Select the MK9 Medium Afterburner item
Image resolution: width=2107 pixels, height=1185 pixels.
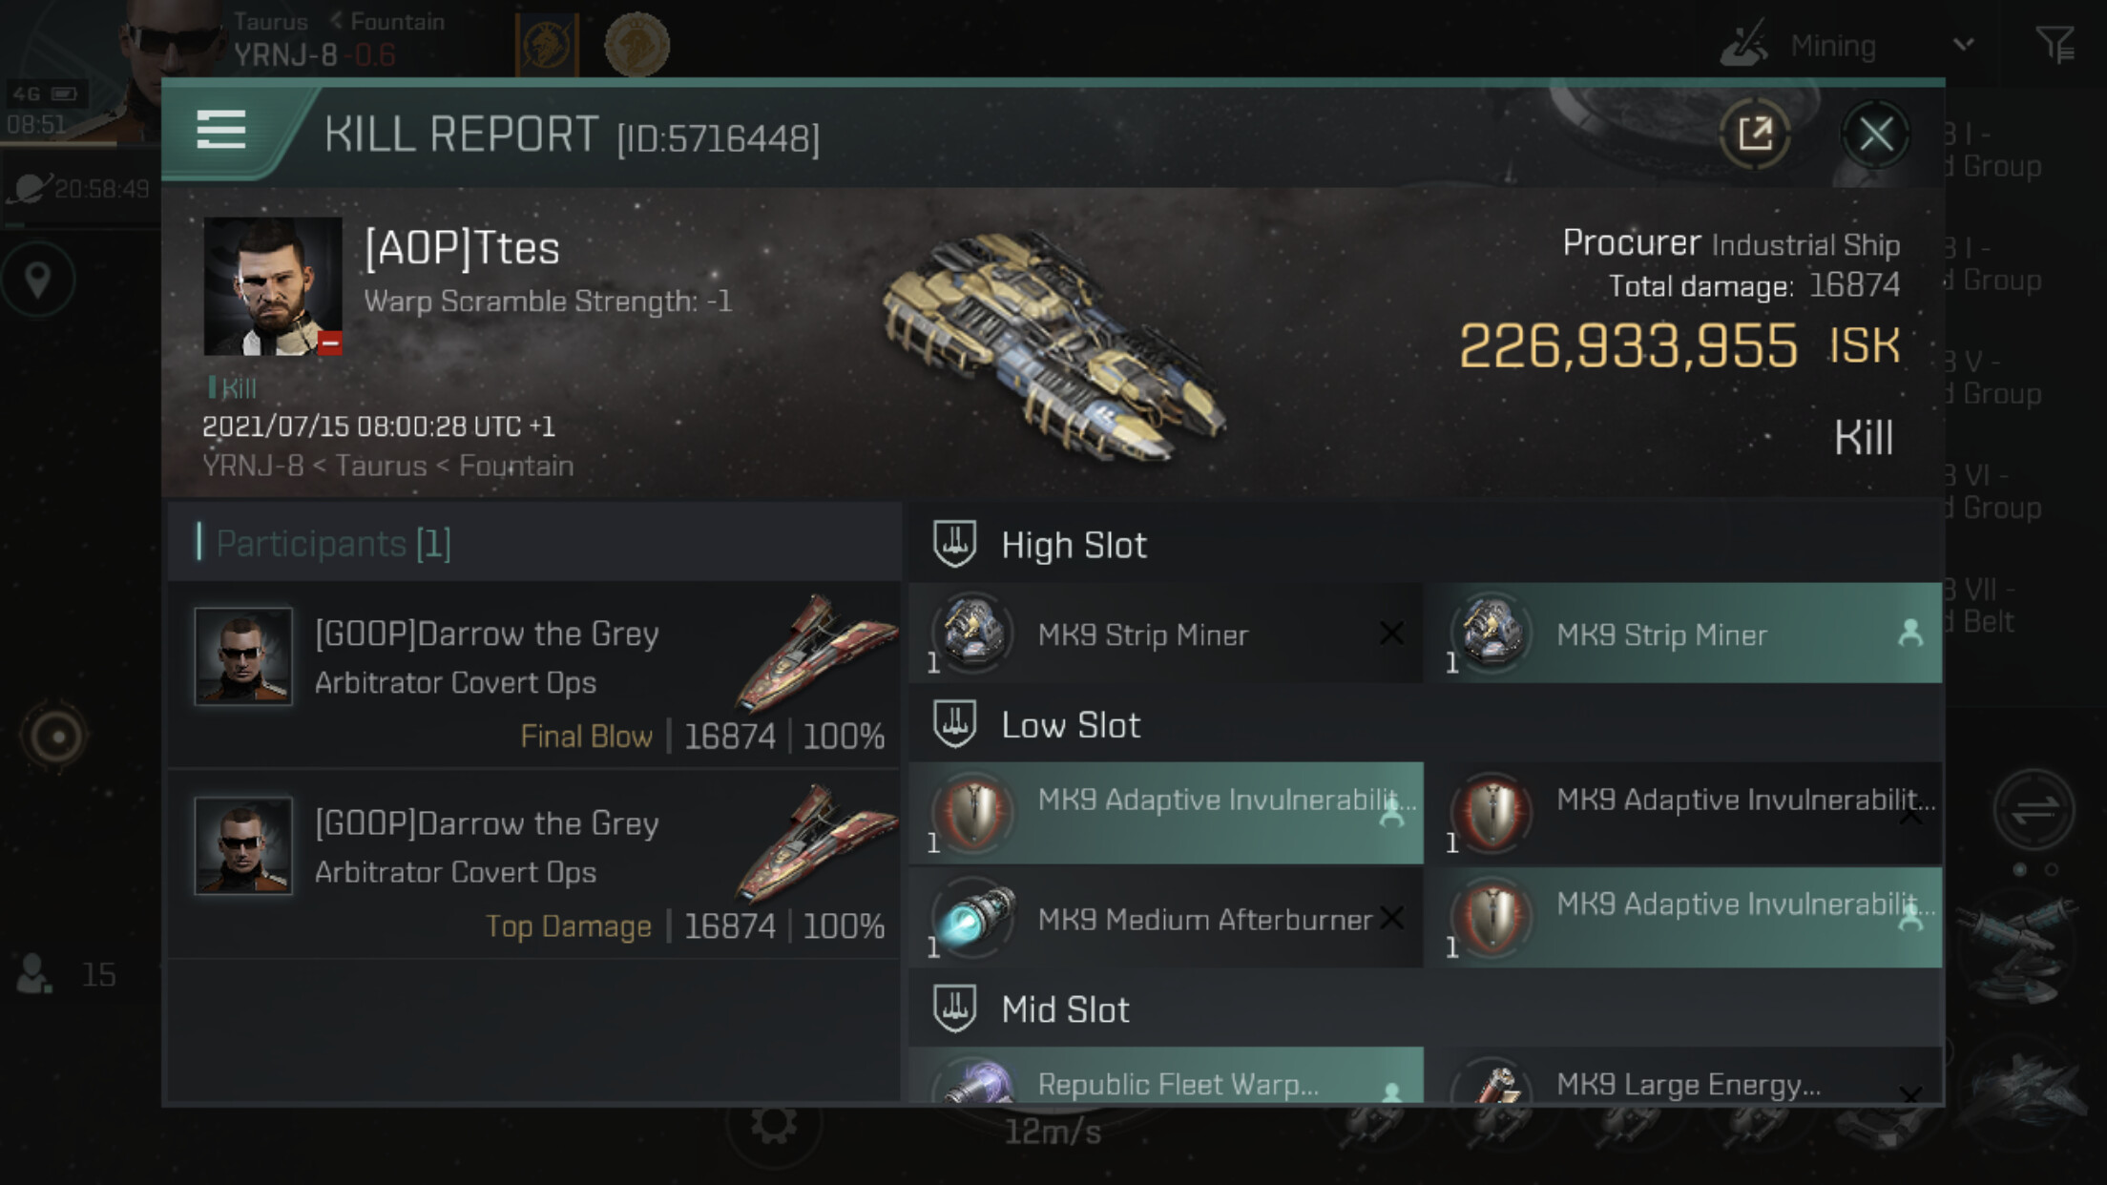1164,919
